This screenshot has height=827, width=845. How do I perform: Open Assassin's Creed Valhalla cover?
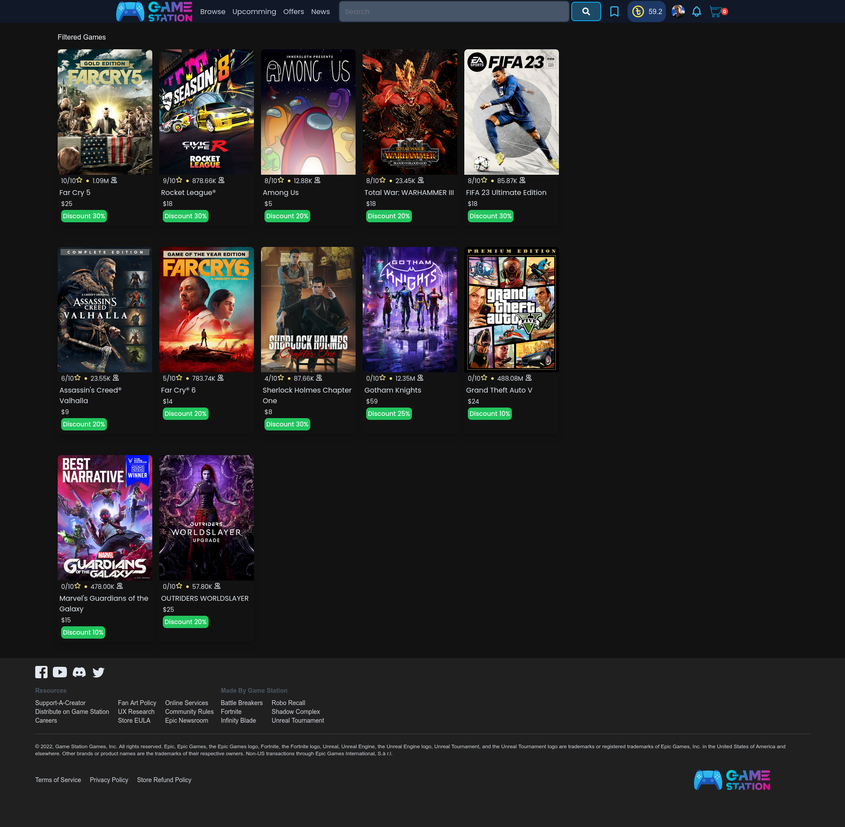point(105,309)
